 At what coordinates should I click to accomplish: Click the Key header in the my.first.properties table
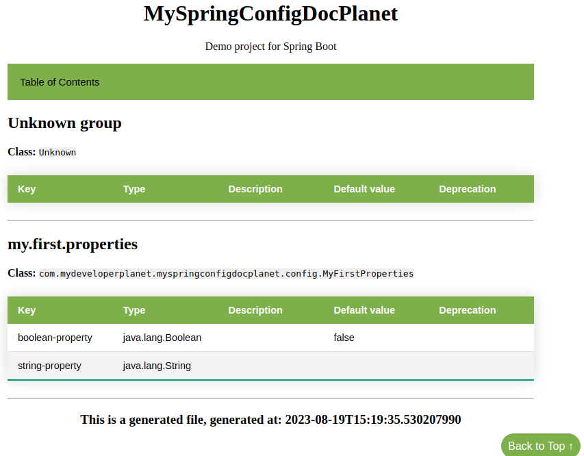27,310
